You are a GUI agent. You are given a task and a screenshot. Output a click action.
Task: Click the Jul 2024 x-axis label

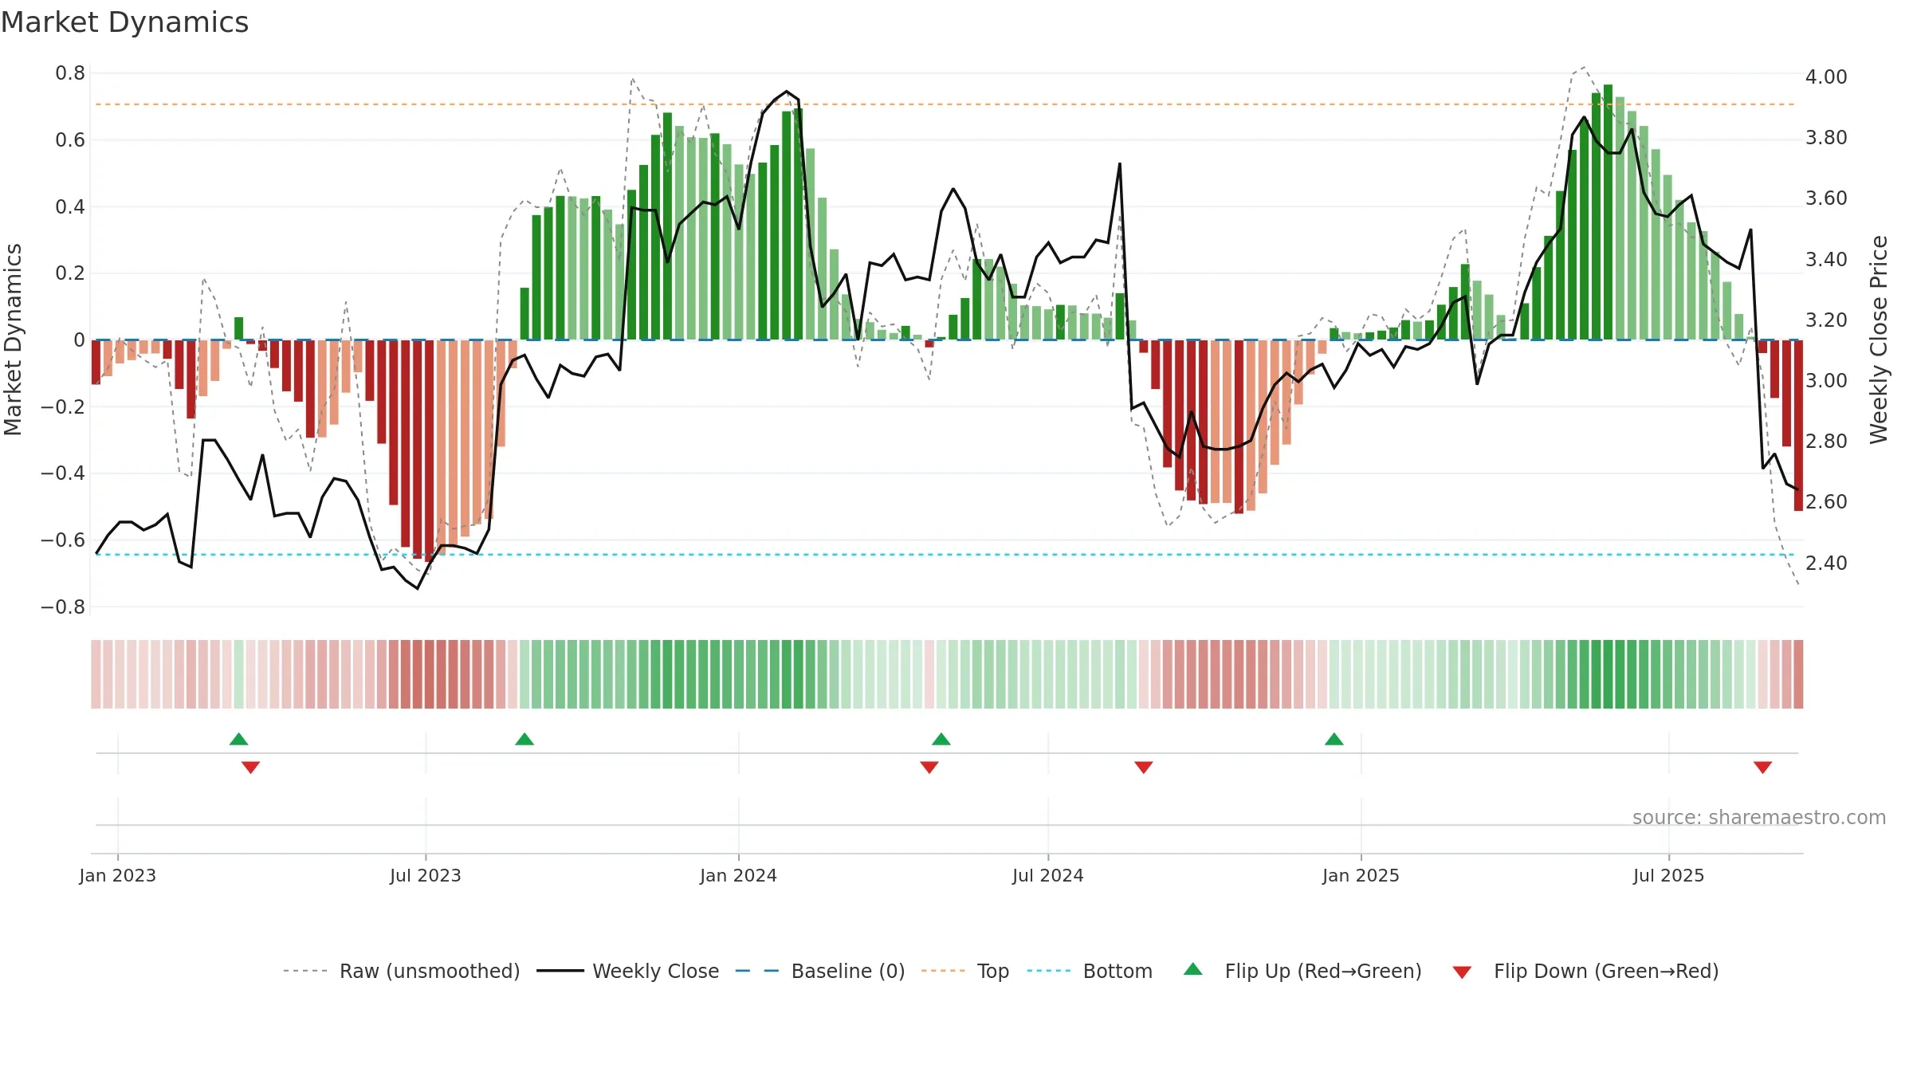(x=1048, y=875)
